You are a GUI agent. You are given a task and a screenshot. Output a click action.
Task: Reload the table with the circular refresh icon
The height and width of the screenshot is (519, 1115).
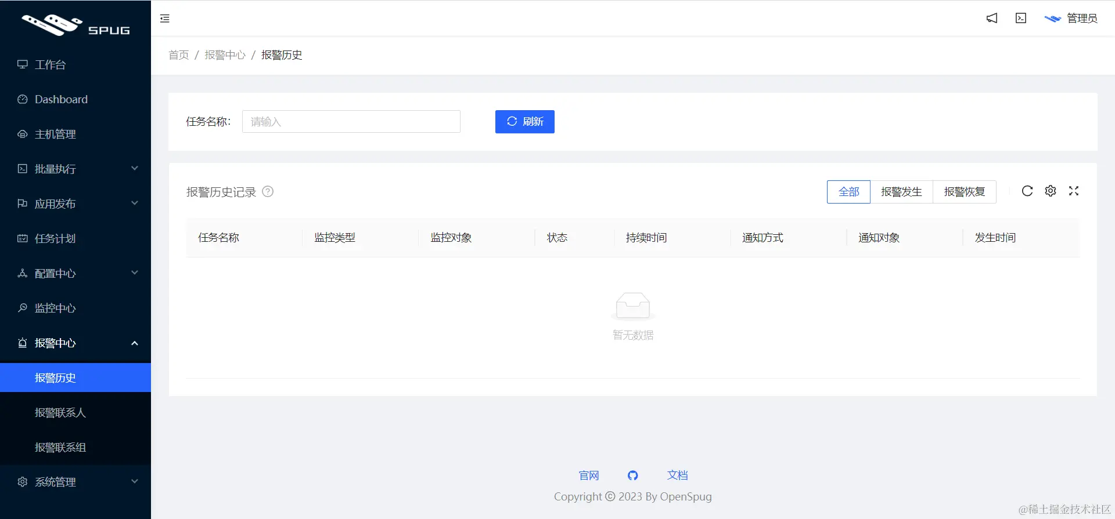1027,191
